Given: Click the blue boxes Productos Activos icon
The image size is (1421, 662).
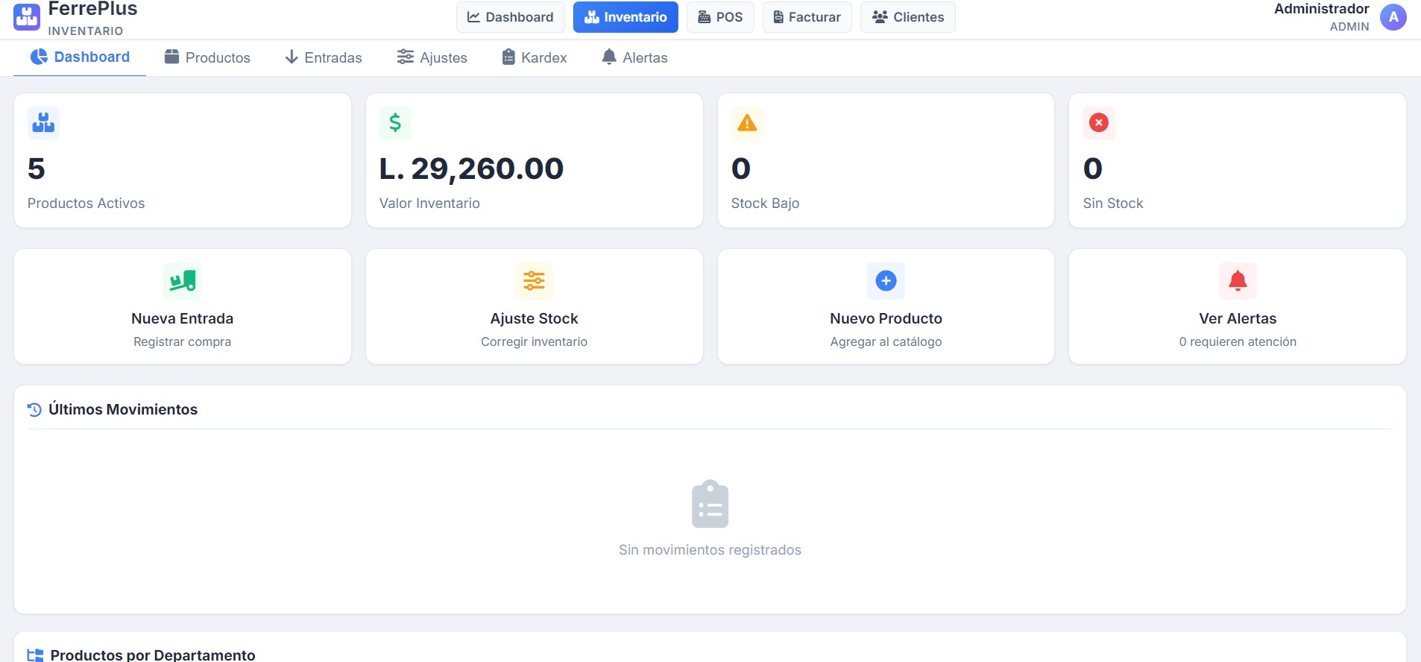Looking at the screenshot, I should point(43,123).
